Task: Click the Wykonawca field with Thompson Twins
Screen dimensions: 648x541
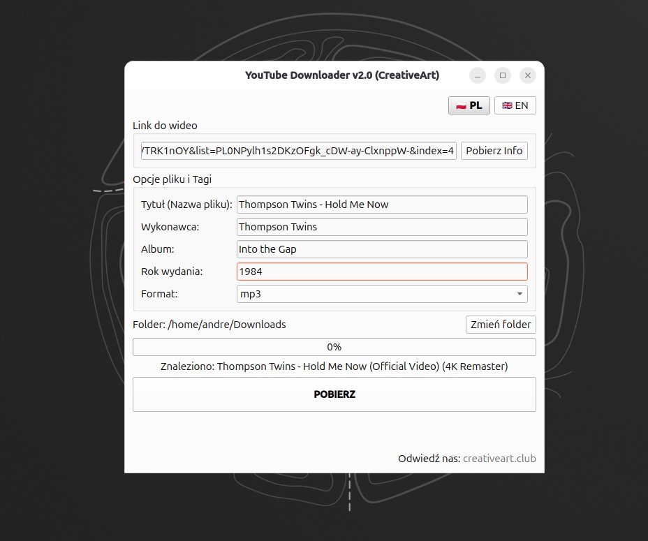Action: (x=382, y=227)
